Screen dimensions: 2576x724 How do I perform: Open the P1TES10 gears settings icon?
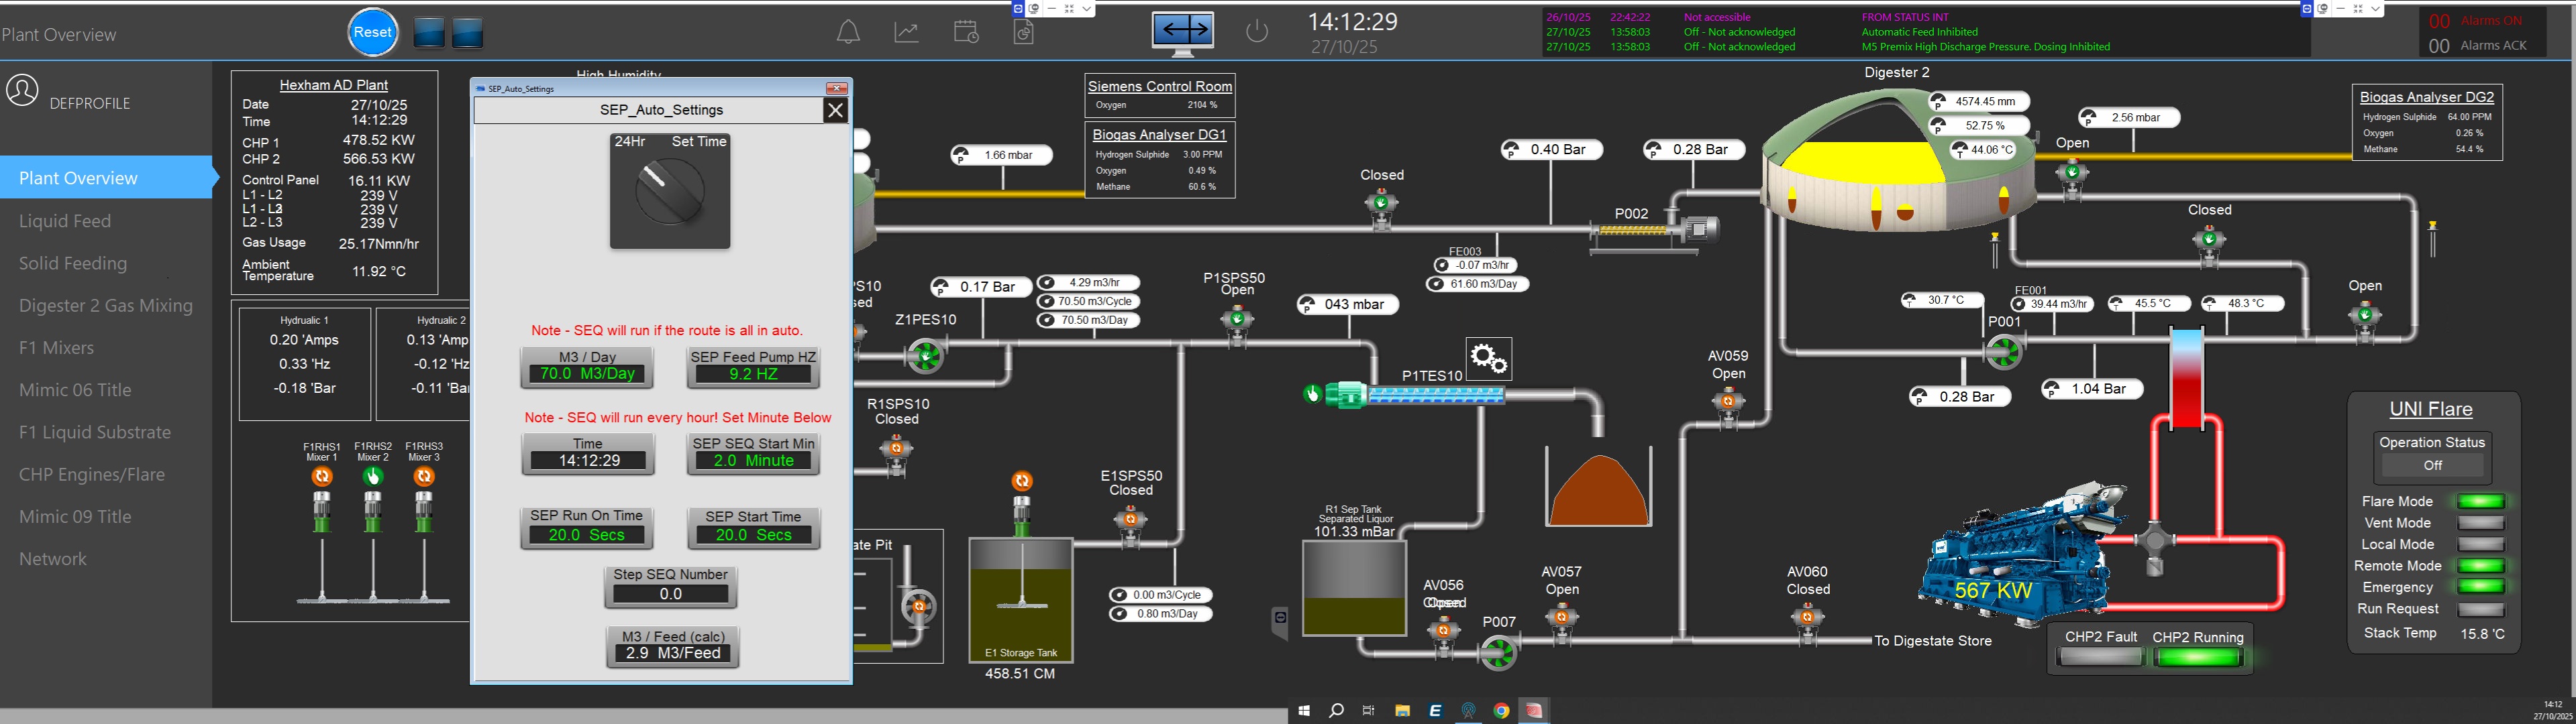coord(1488,359)
